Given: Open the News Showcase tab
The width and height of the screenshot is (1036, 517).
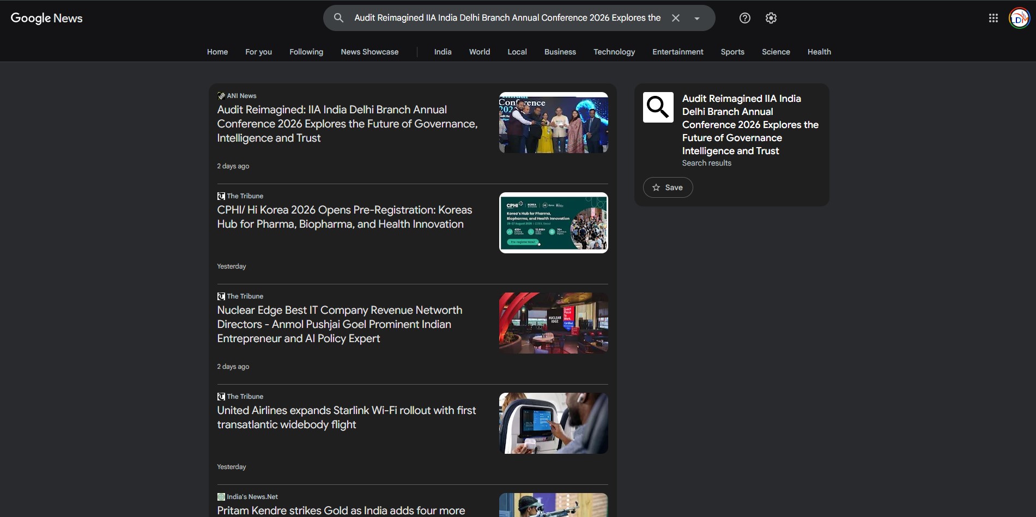Looking at the screenshot, I should click(x=369, y=52).
